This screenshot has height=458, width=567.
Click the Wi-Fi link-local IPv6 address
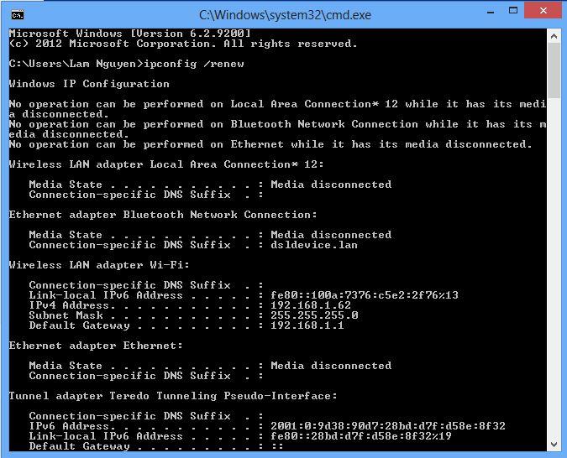(365, 295)
